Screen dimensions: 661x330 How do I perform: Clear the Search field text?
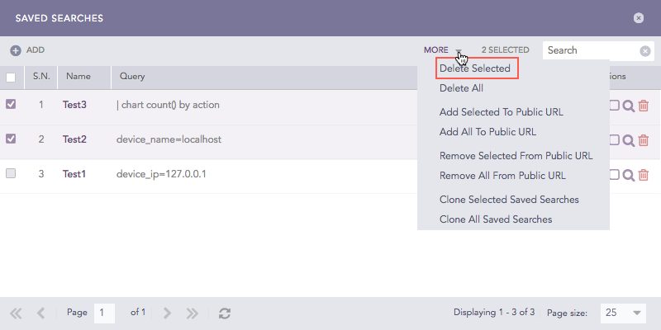coord(645,50)
